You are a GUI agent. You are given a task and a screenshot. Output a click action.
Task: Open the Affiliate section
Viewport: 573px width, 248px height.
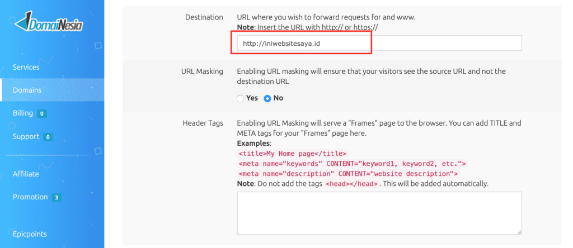point(26,174)
